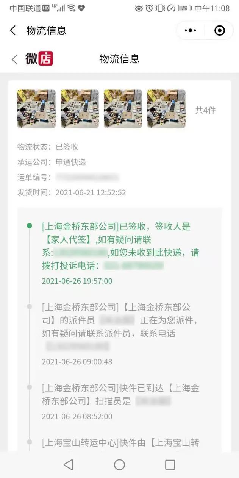Open the third product thumbnail

(x=123, y=109)
